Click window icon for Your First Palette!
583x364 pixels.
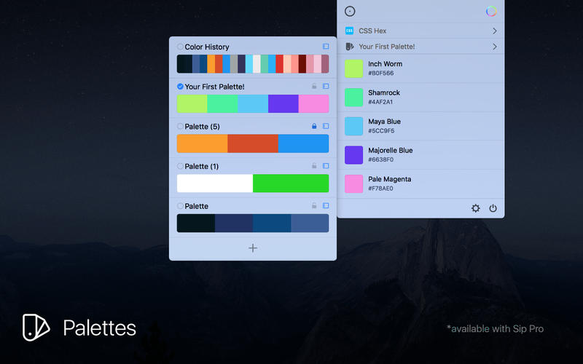(326, 86)
